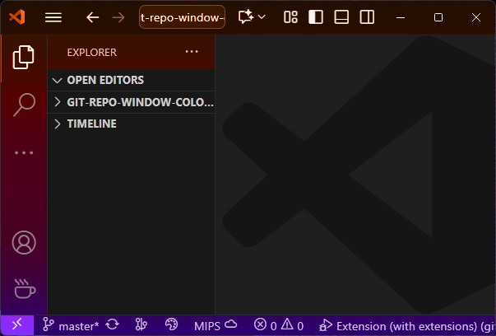
Task: Open remote window from status bar
Action: (16, 325)
